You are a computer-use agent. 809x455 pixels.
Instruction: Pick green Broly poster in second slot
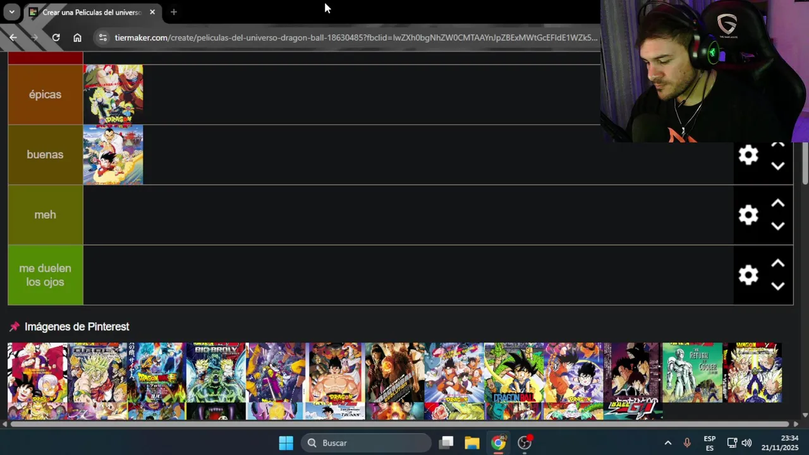(97, 373)
